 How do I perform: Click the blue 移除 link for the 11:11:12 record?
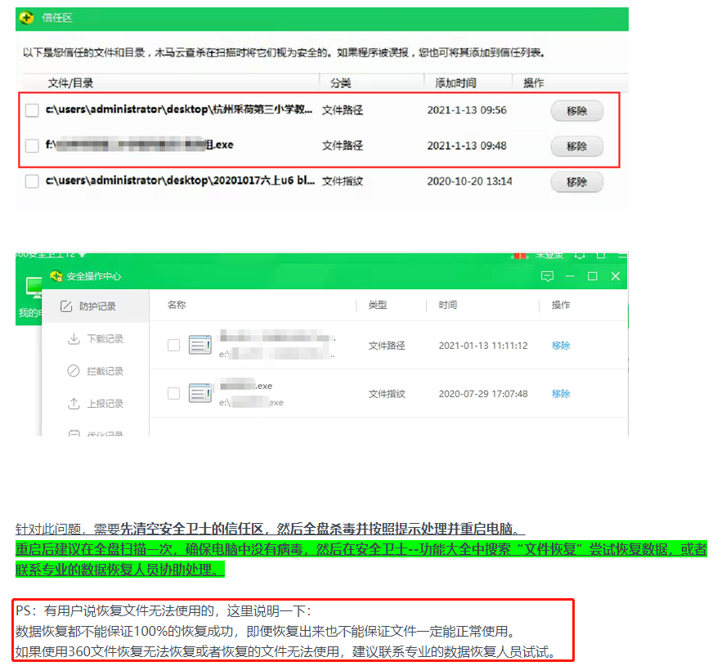(561, 346)
